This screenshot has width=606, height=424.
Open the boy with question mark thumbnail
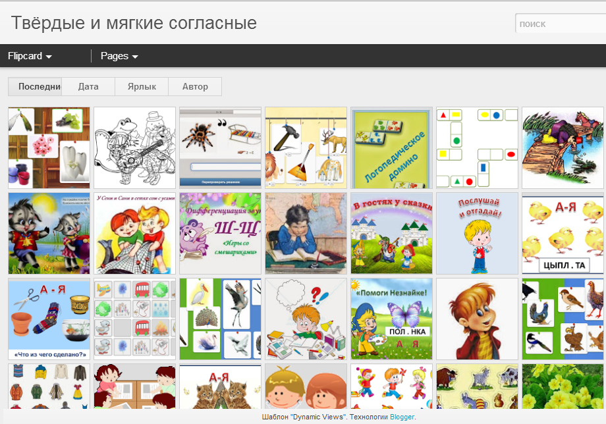(306, 319)
